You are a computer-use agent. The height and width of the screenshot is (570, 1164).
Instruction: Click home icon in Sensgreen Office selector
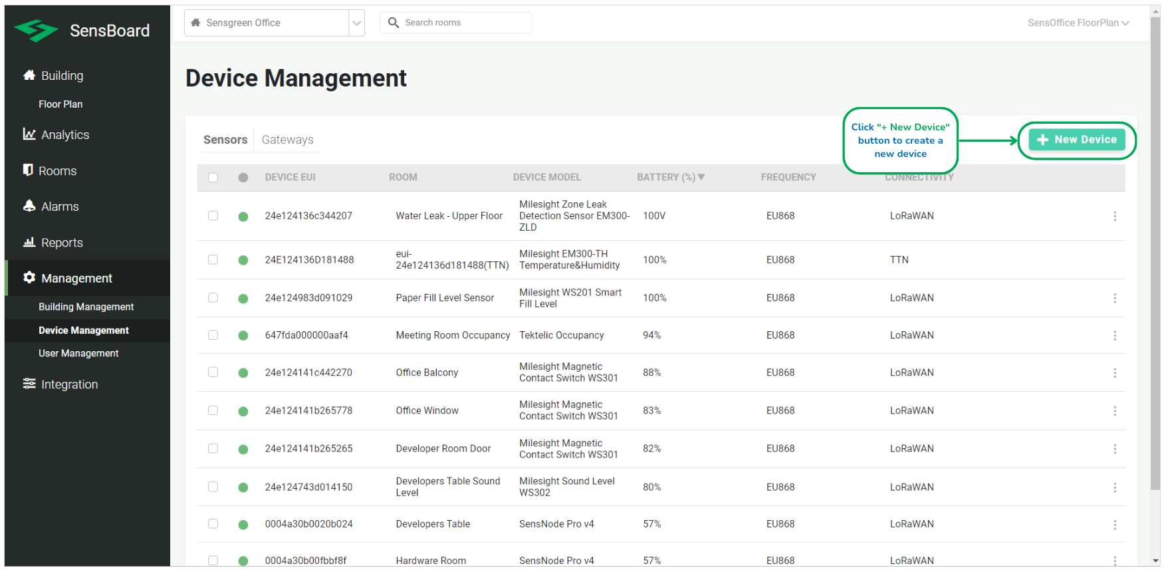click(x=195, y=23)
